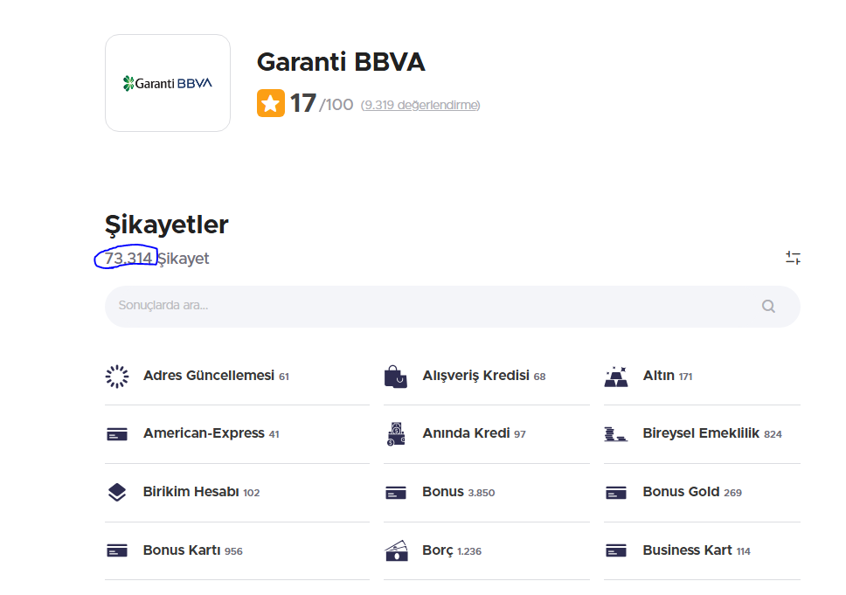846x595 pixels.
Task: Click the Bonus card icon
Action: pyautogui.click(x=396, y=493)
